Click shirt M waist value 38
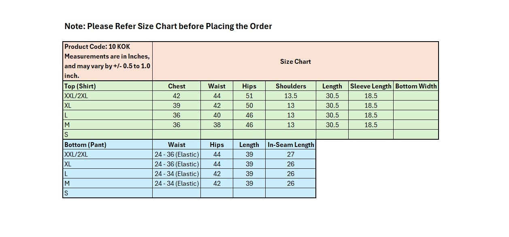The height and width of the screenshot is (237, 509). coord(217,125)
